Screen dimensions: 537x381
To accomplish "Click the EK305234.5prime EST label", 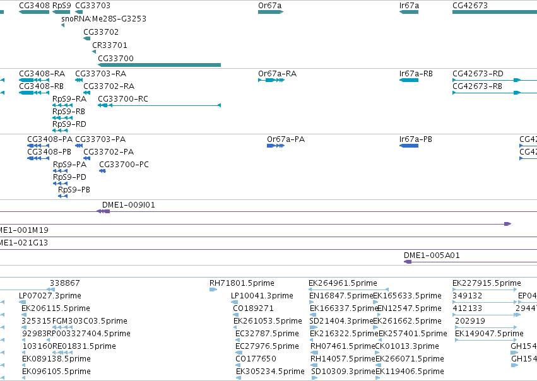I will click(270, 372).
